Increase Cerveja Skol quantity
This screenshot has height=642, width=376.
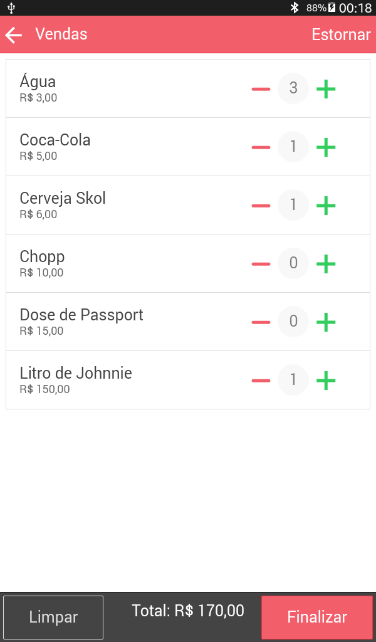point(325,206)
